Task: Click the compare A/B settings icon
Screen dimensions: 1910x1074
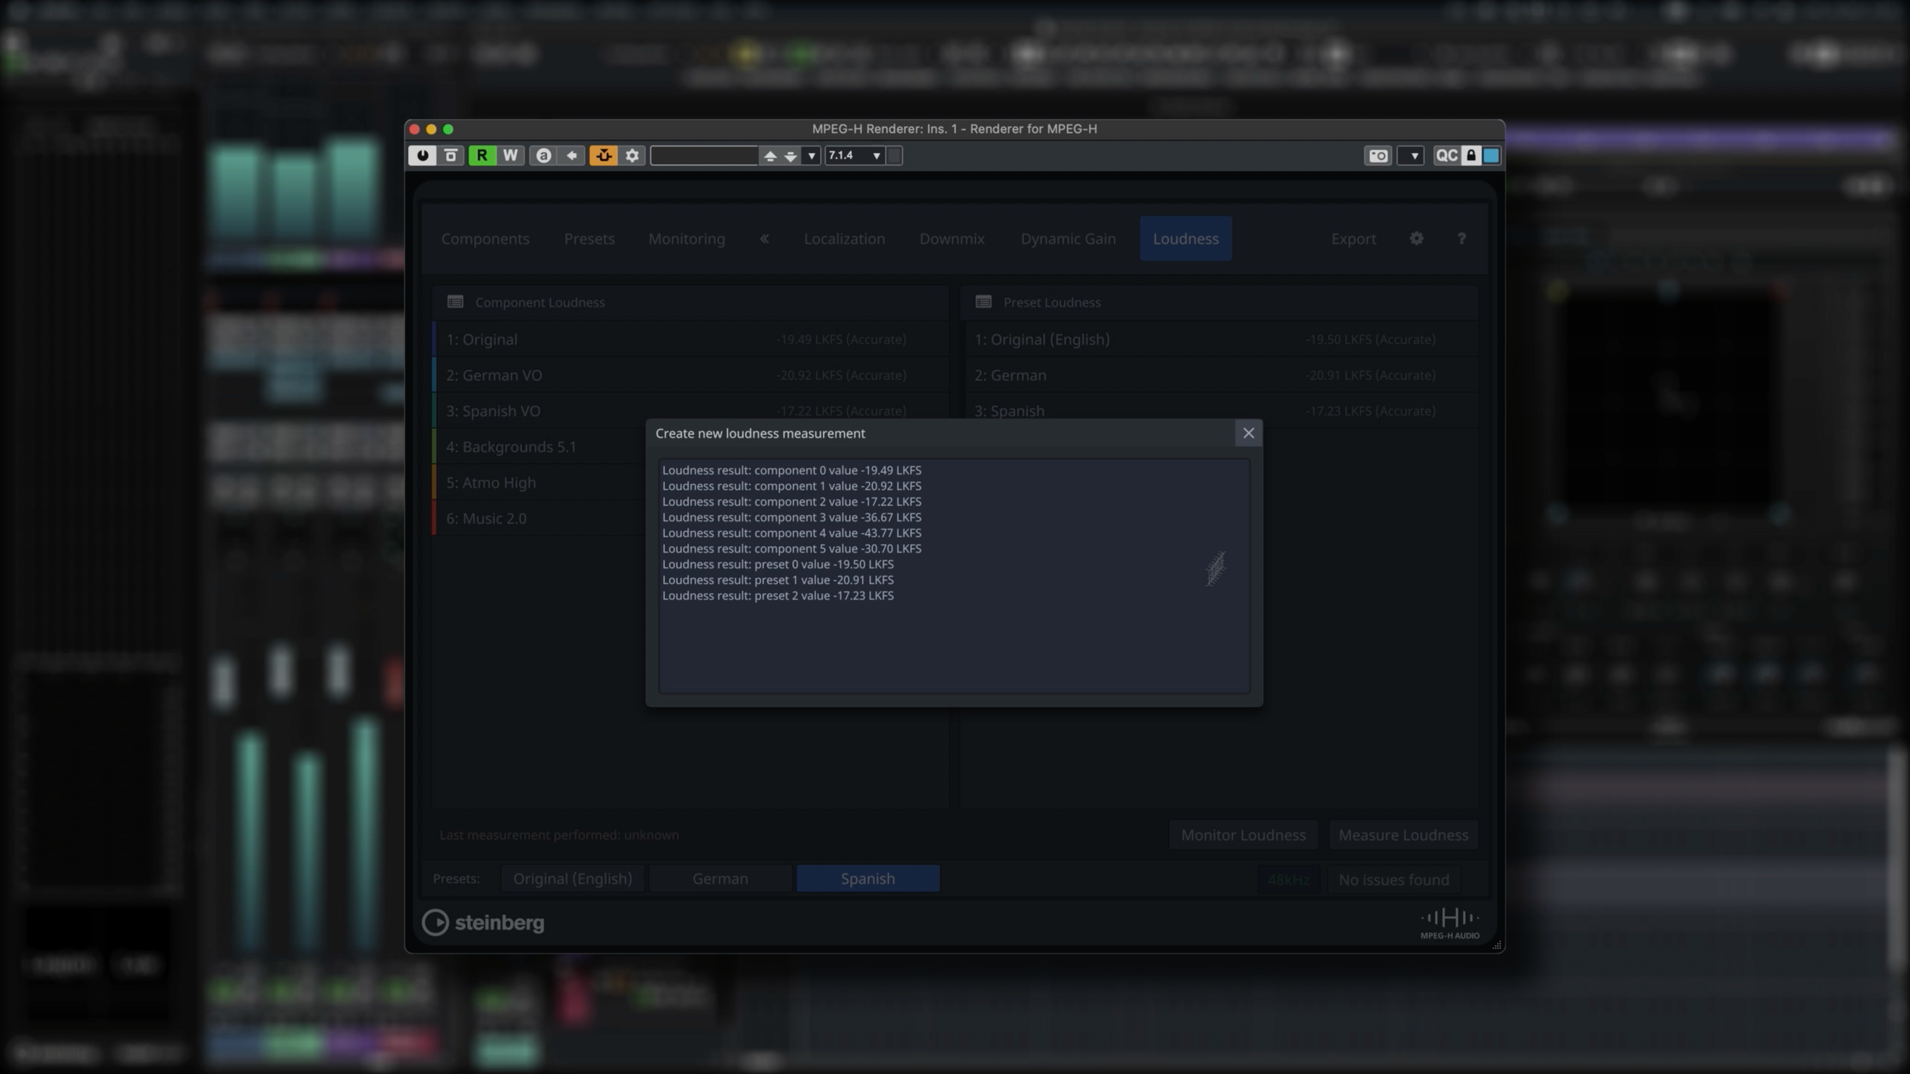Action: coord(544,155)
